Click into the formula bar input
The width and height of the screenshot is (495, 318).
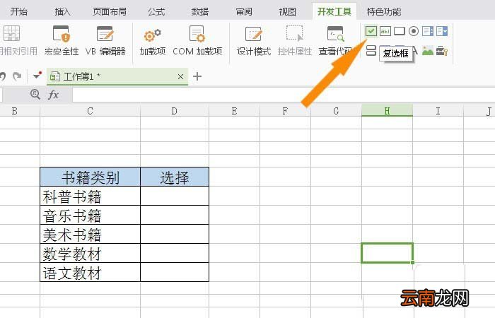click(284, 95)
